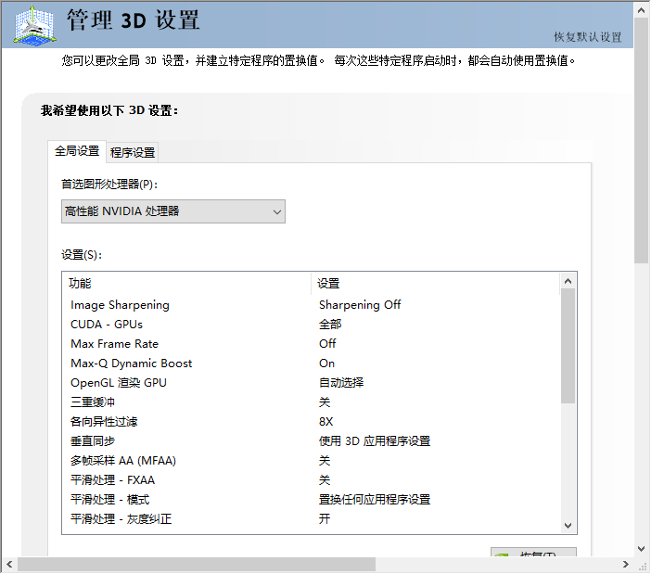Click page vertical scroll up arrow
The height and width of the screenshot is (574, 651).
[641, 10]
